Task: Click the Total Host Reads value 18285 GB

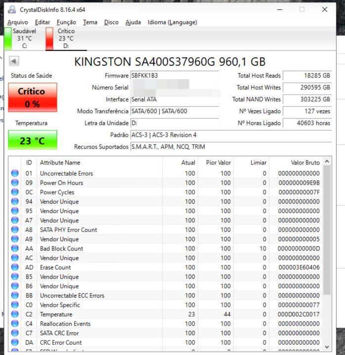Action: pos(307,76)
